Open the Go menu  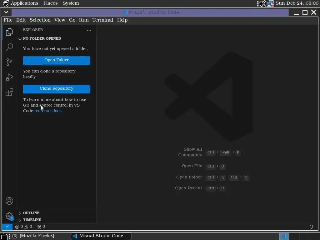(x=72, y=20)
